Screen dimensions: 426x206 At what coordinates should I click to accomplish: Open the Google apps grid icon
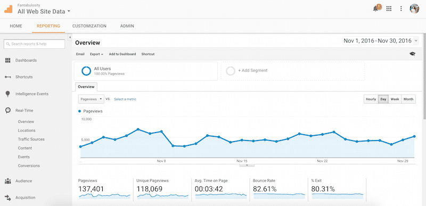tap(389, 9)
